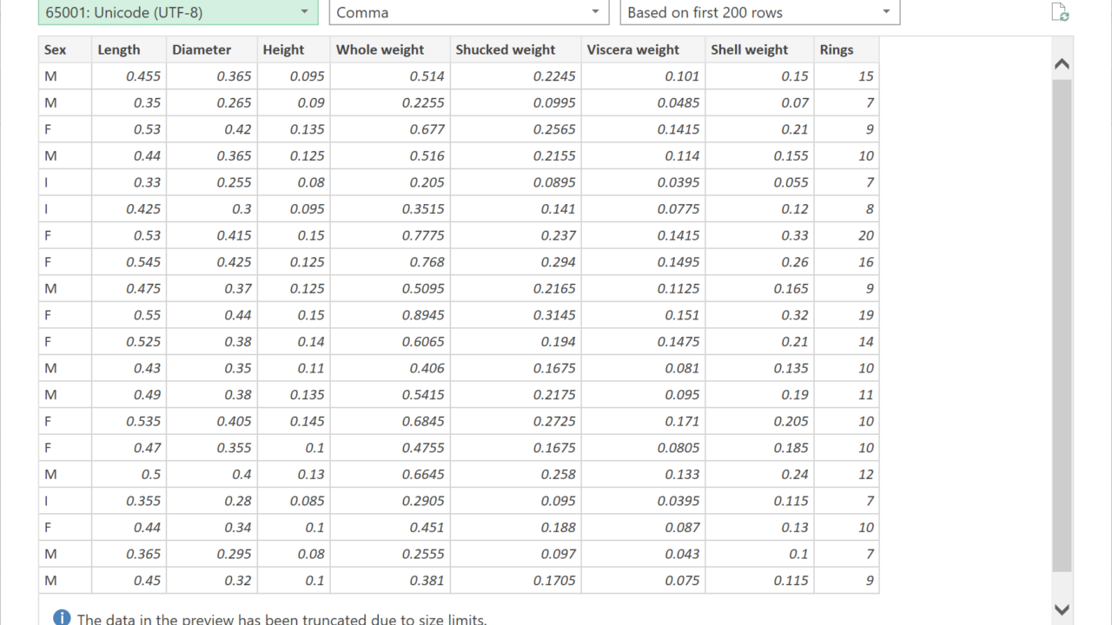1112x625 pixels.
Task: Select the Whole weight value 0.406
Action: (x=389, y=368)
